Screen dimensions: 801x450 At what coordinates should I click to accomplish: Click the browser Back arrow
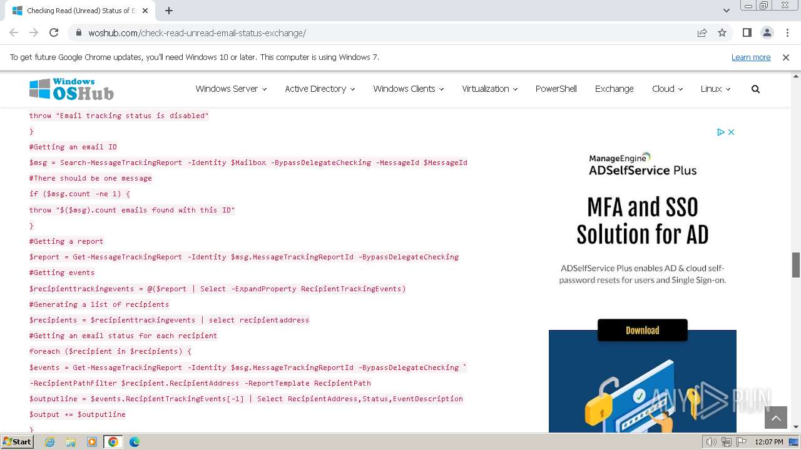[x=14, y=32]
